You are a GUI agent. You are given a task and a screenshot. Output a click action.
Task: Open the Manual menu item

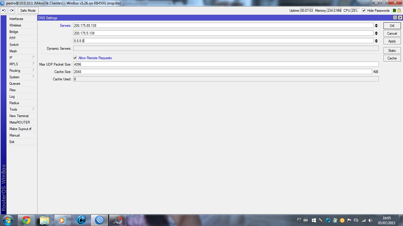pos(22,135)
